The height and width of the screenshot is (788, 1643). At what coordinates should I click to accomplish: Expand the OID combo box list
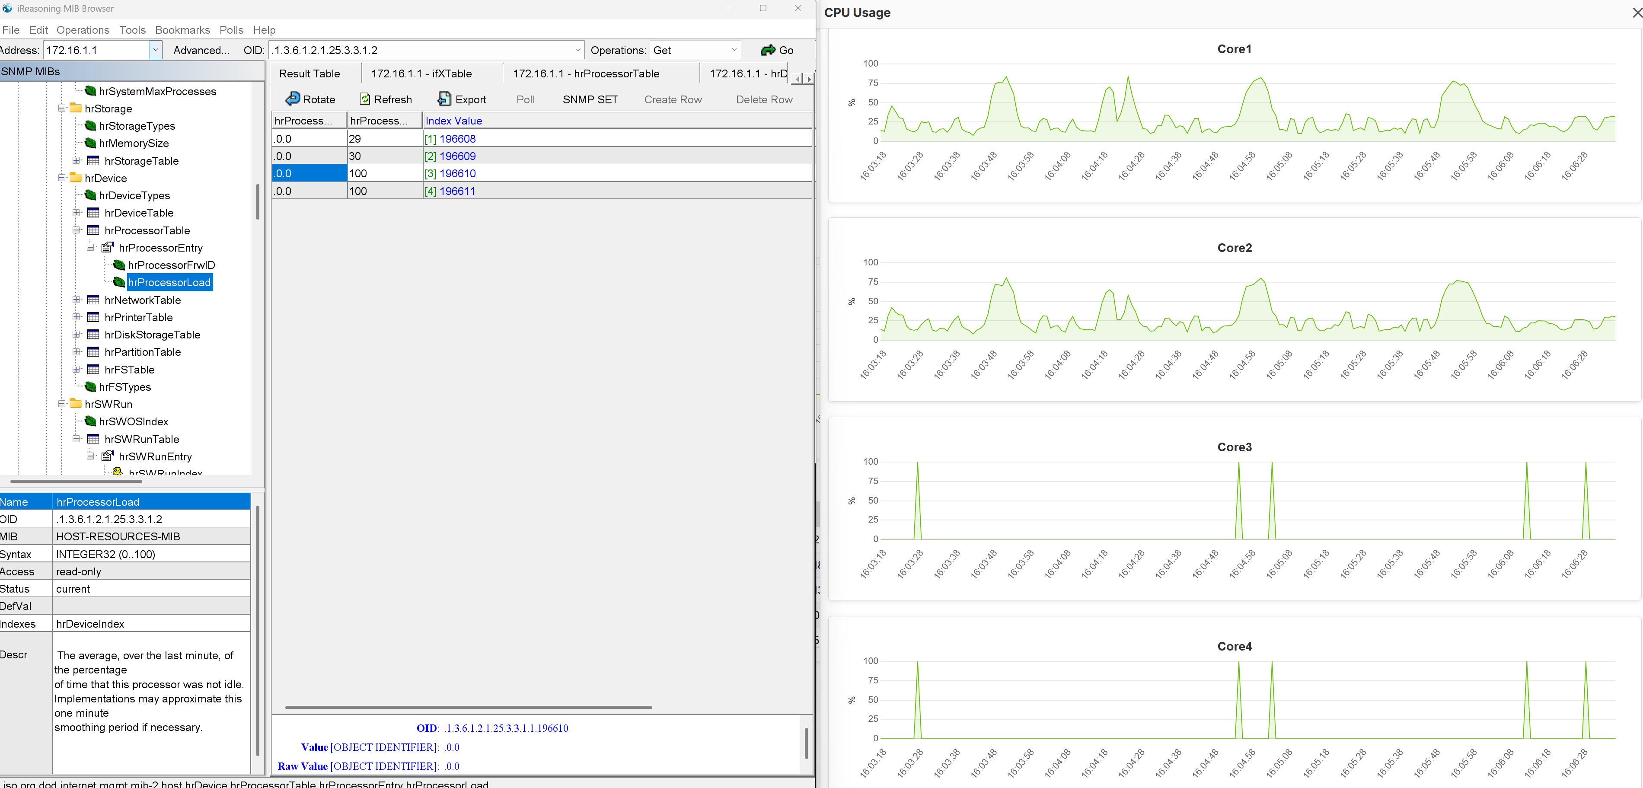tap(577, 50)
